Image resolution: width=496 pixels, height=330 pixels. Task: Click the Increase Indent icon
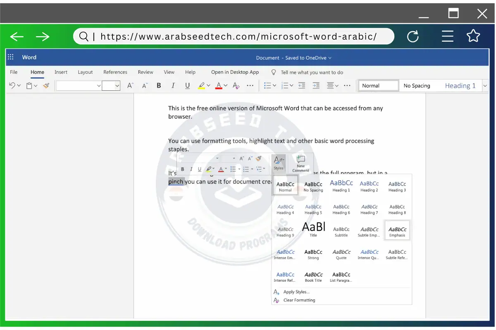point(316,86)
